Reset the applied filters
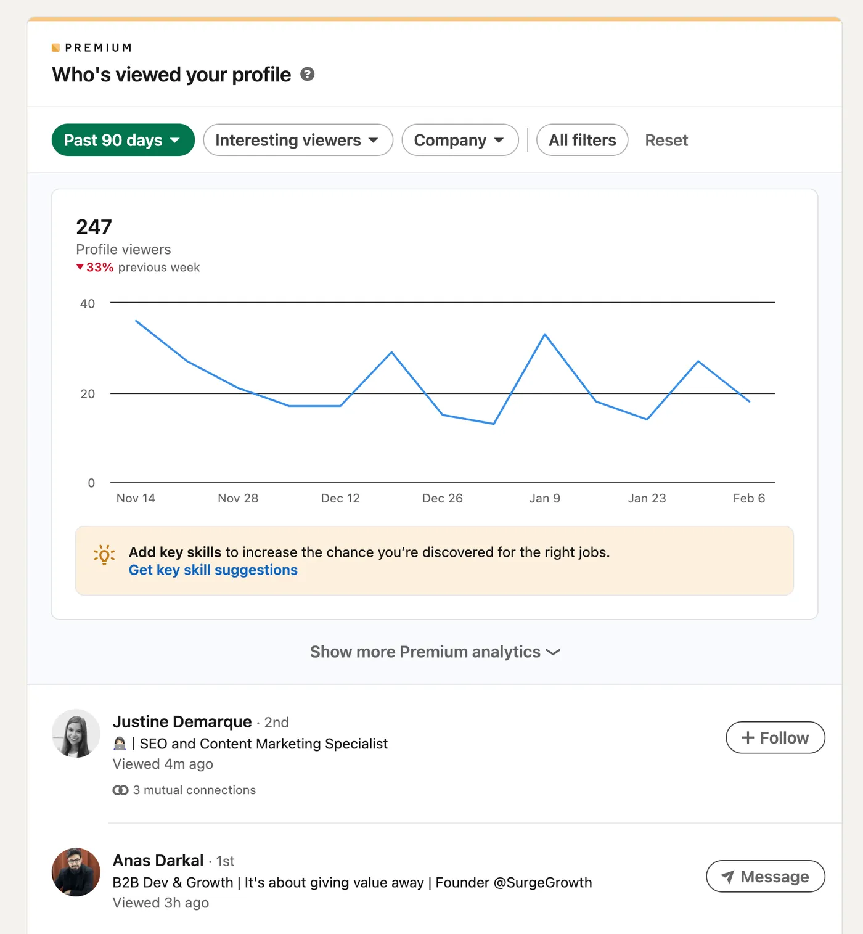Image resolution: width=863 pixels, height=934 pixels. [666, 140]
